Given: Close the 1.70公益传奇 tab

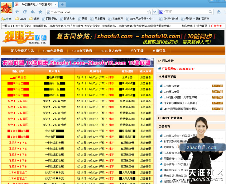Looking at the screenshot, I should point(55,4).
